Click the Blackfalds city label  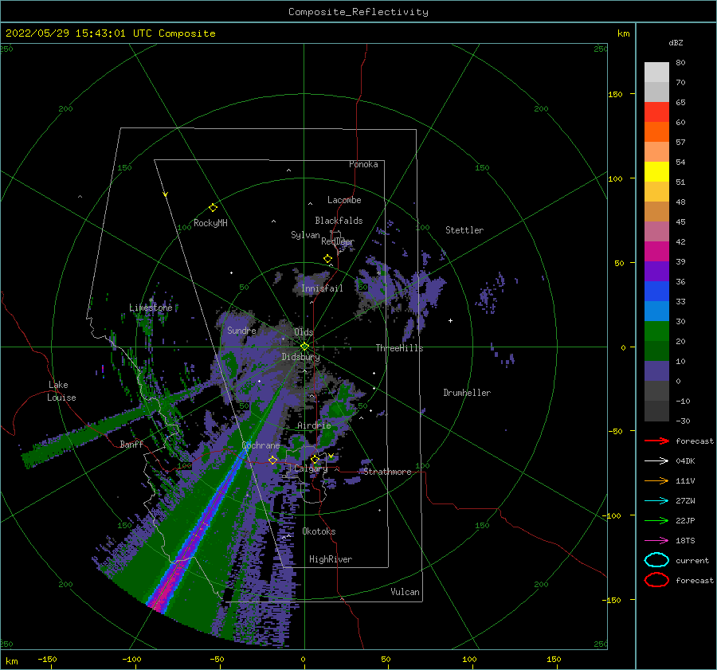(339, 221)
